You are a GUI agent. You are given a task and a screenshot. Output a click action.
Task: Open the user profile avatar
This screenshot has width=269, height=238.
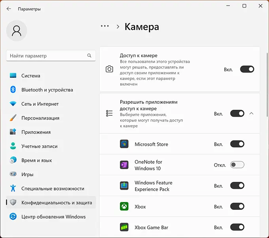pos(17,30)
